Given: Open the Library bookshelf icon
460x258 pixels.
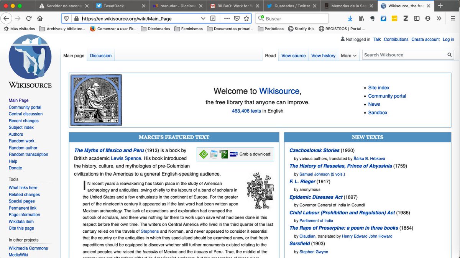Looking at the screenshot, I should tap(361, 18).
